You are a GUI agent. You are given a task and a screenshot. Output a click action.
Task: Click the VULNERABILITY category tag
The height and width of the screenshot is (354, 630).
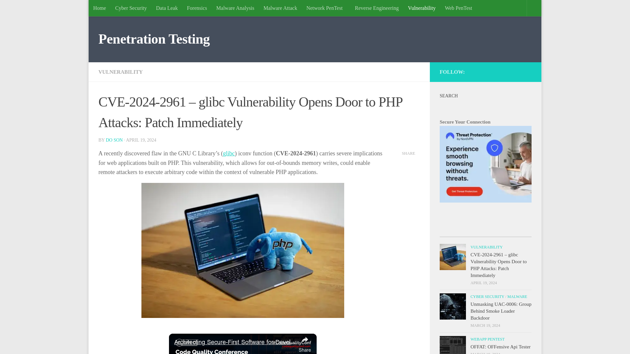120,72
